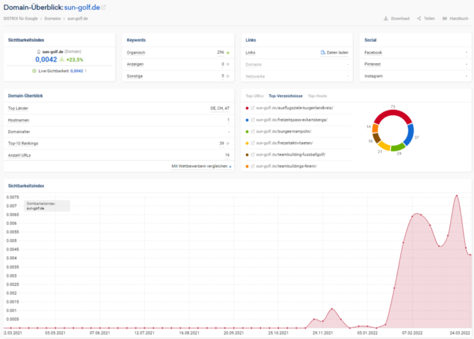The image size is (474, 339).
Task: Click the Live-Sichtbarkeit 0,0042 value
Action: 77,71
